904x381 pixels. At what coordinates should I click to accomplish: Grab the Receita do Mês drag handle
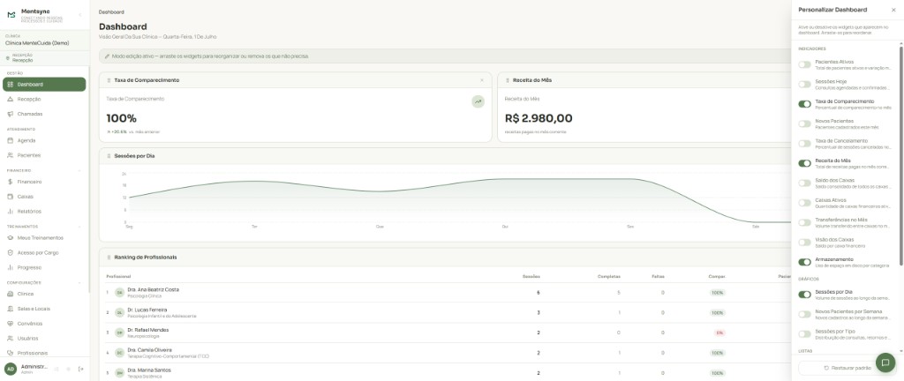508,80
